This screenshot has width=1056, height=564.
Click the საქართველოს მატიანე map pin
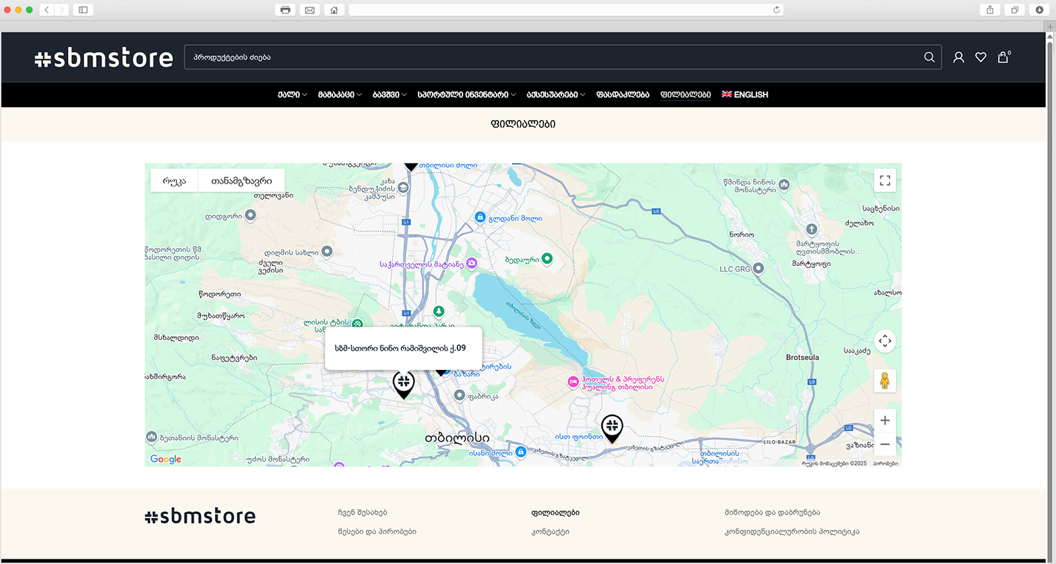[x=472, y=263]
